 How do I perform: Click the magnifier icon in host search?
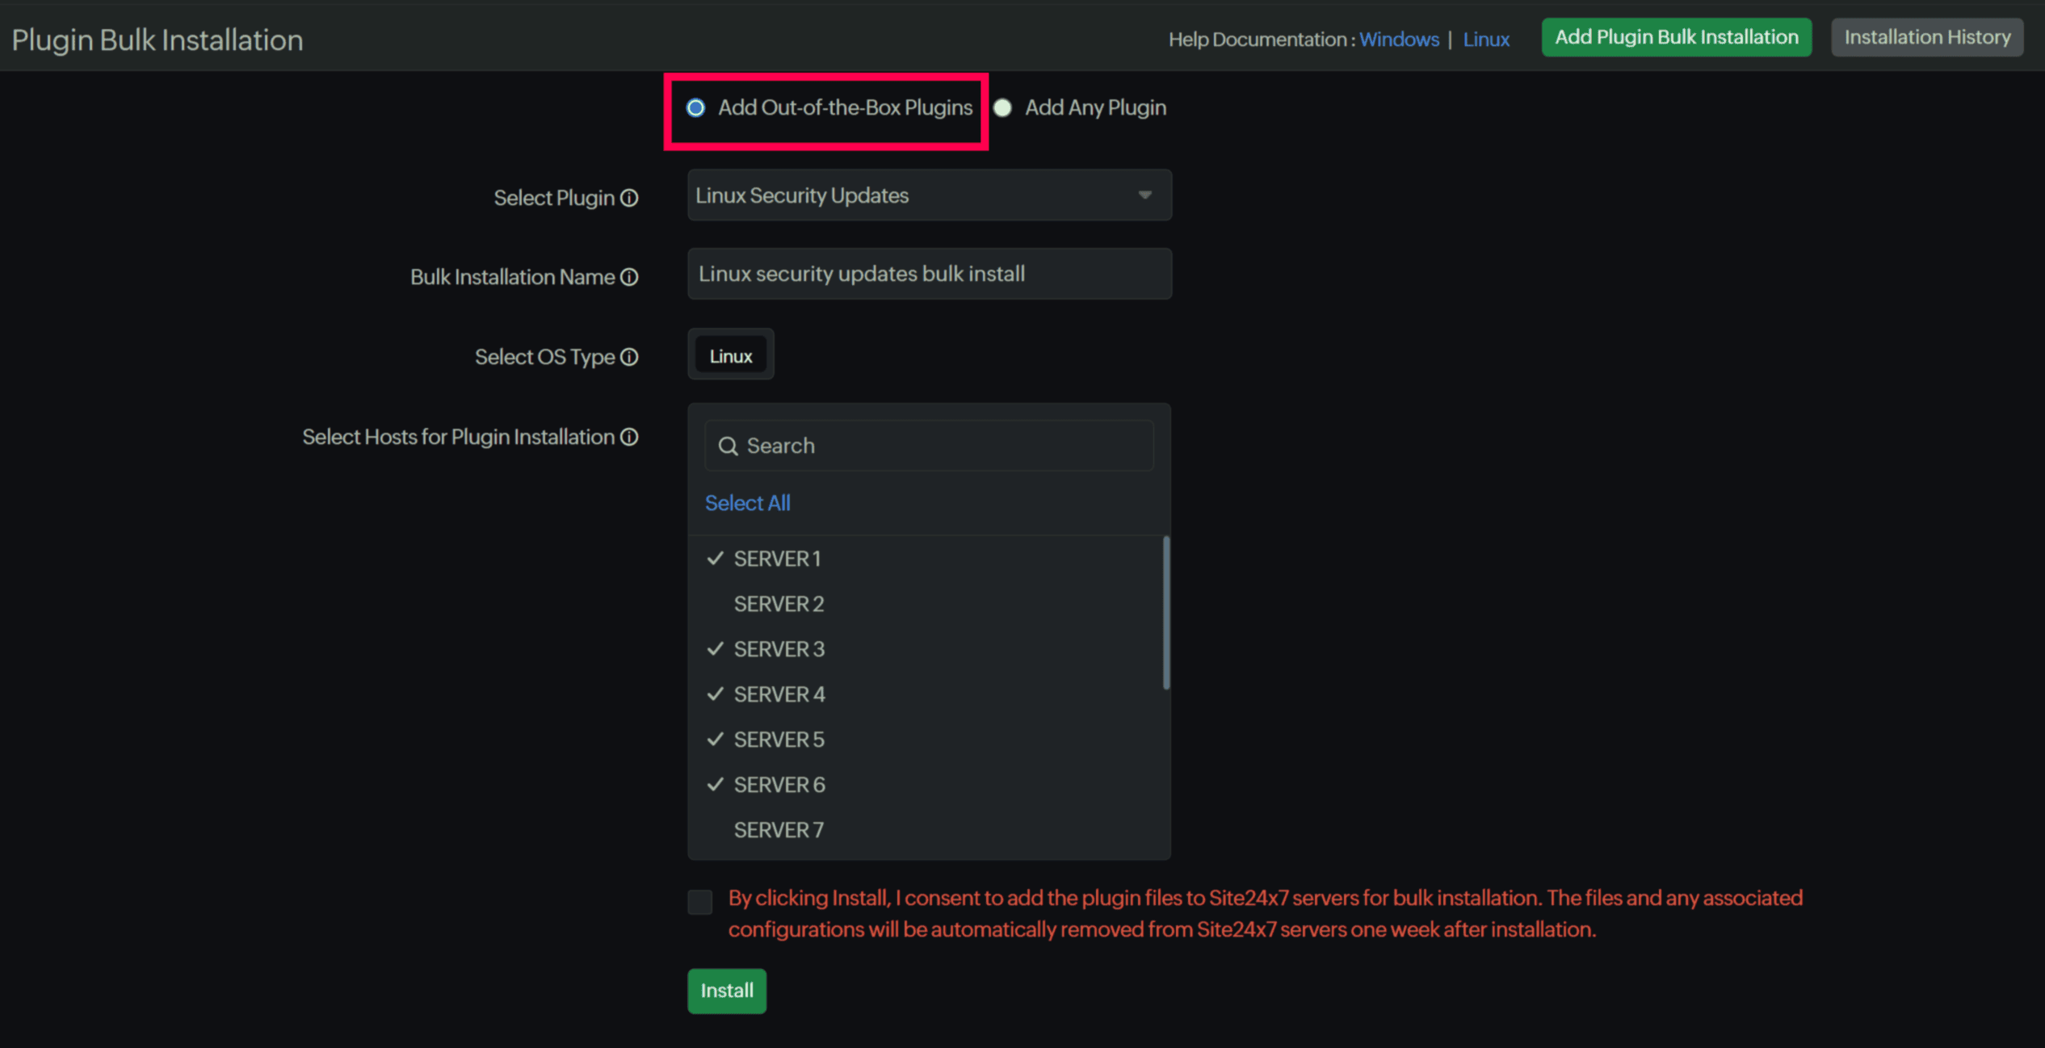[728, 446]
